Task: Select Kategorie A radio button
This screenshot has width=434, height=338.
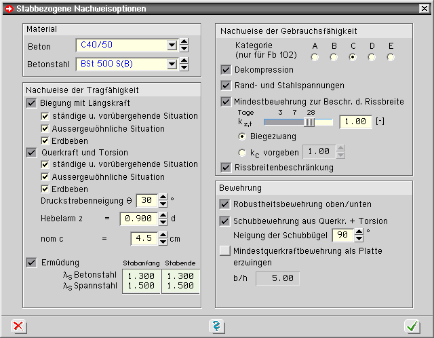Action: tap(314, 57)
